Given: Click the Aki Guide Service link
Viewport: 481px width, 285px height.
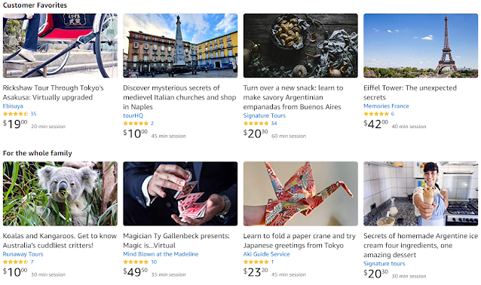Looking at the screenshot, I should pos(267,254).
